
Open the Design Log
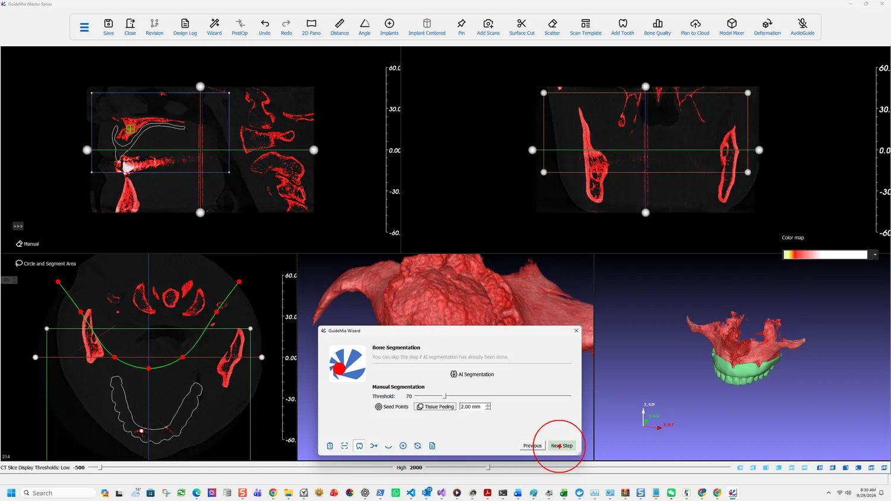185,27
